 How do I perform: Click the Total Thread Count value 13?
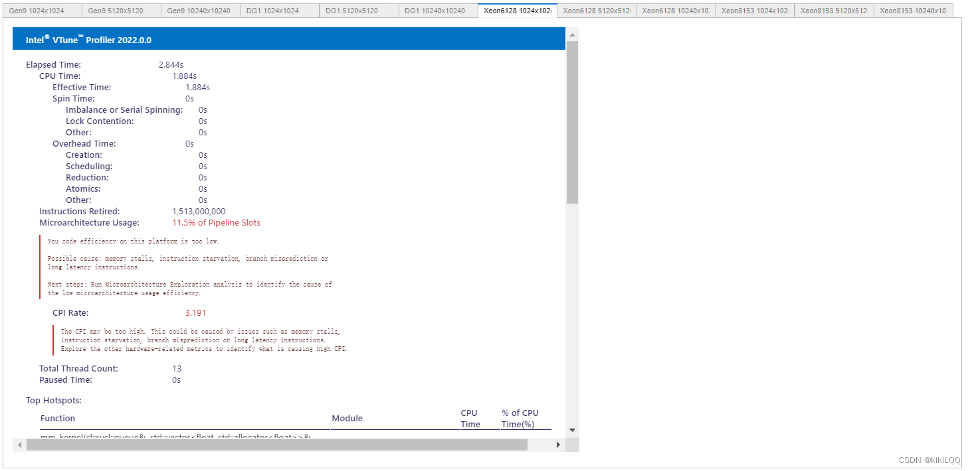point(176,369)
